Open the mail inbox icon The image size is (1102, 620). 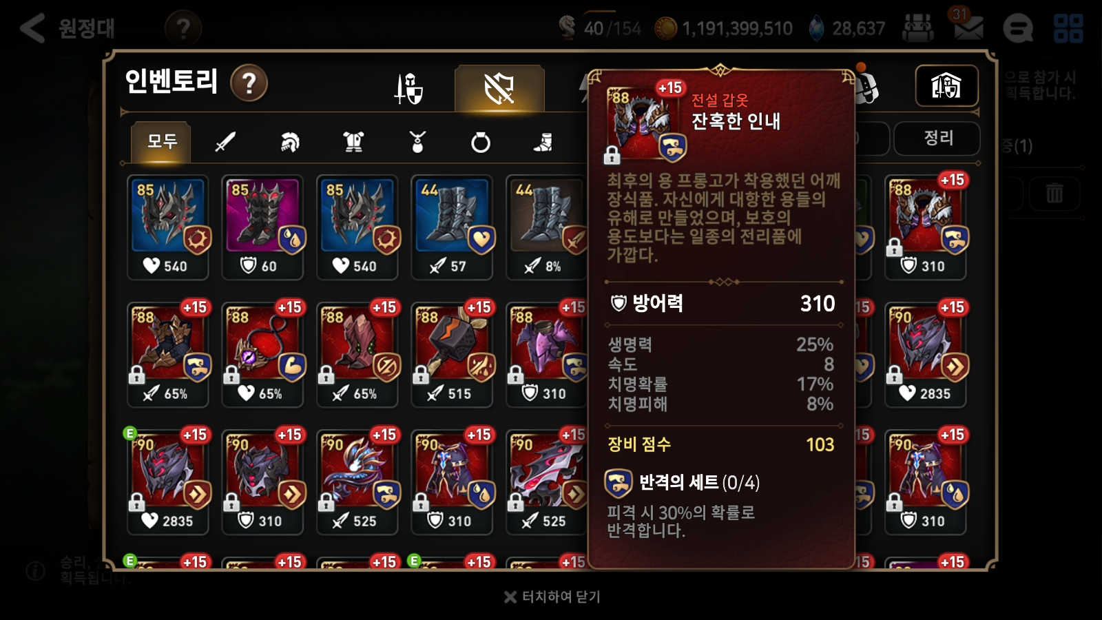[968, 28]
